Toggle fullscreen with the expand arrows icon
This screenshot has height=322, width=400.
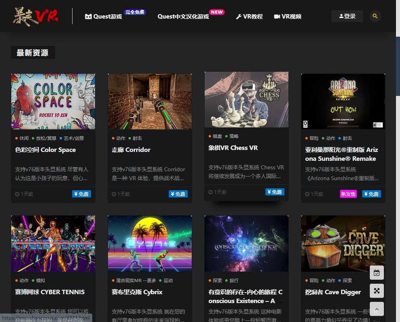coord(377,291)
